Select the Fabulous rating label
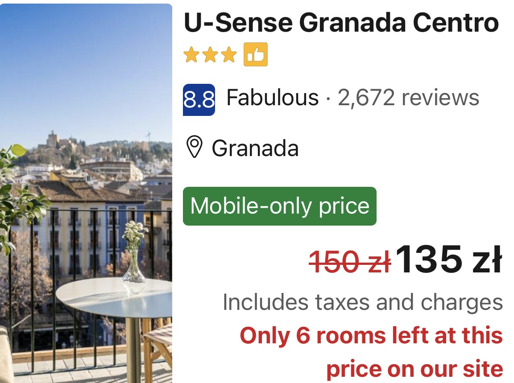 [273, 97]
